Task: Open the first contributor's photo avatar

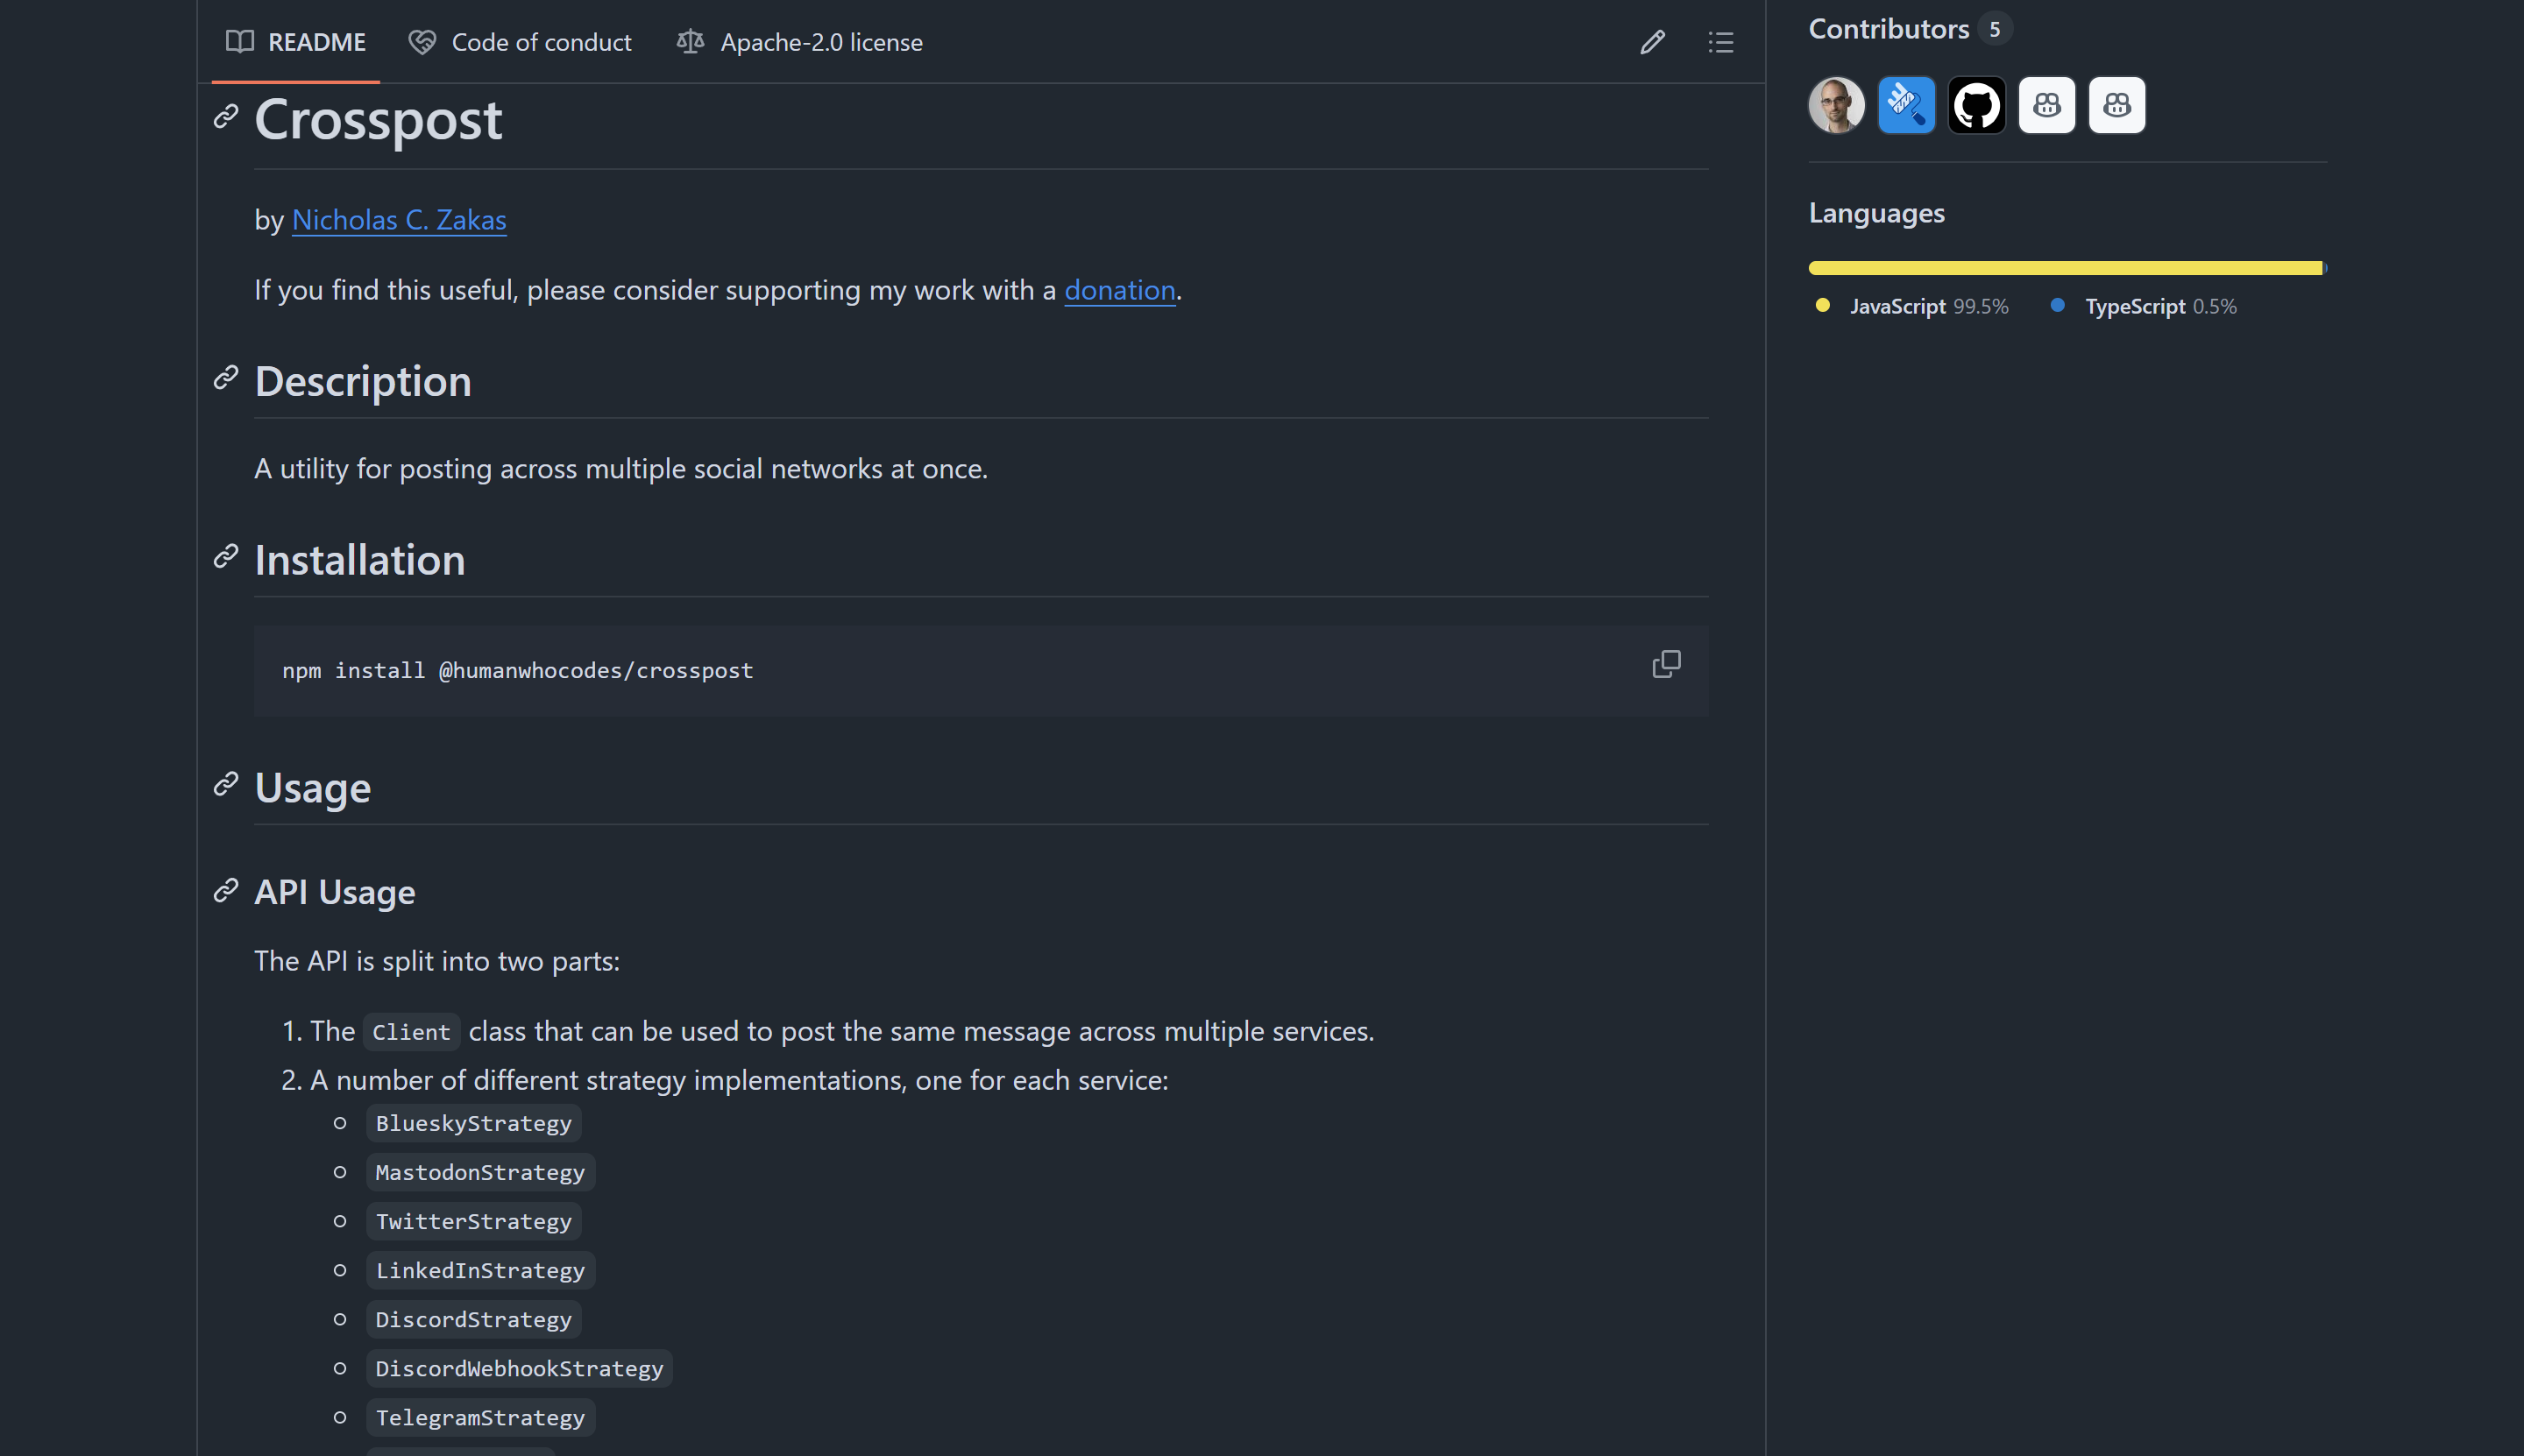Action: tap(1836, 105)
